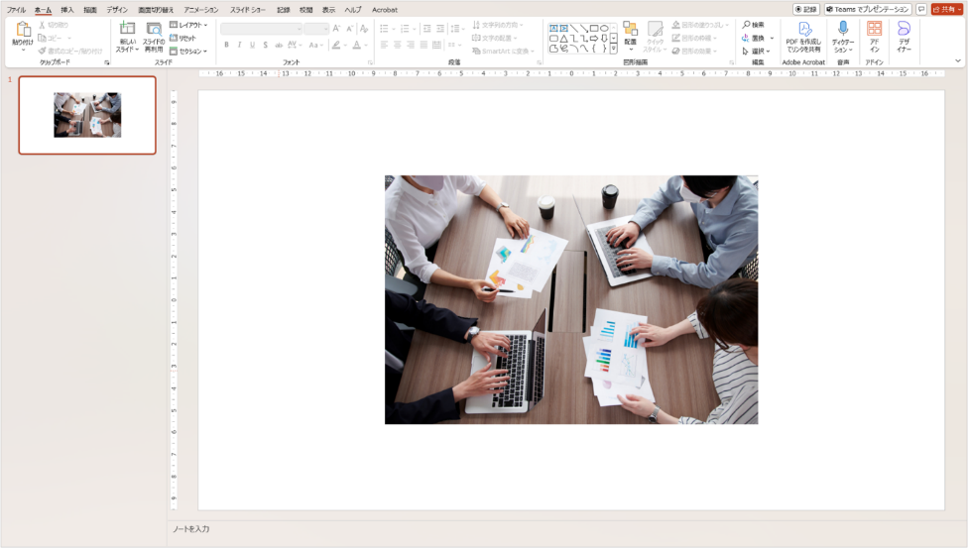
Task: Toggle Bold formatting
Action: (x=226, y=45)
